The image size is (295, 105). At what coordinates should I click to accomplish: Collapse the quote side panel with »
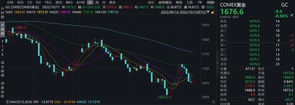pyautogui.click(x=218, y=63)
